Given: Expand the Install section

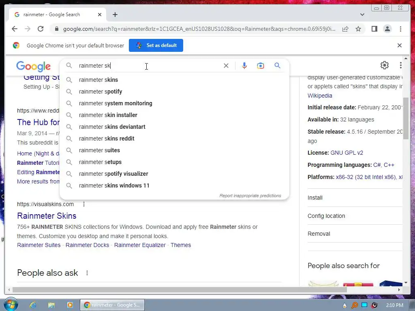Looking at the screenshot, I should [x=355, y=198].
